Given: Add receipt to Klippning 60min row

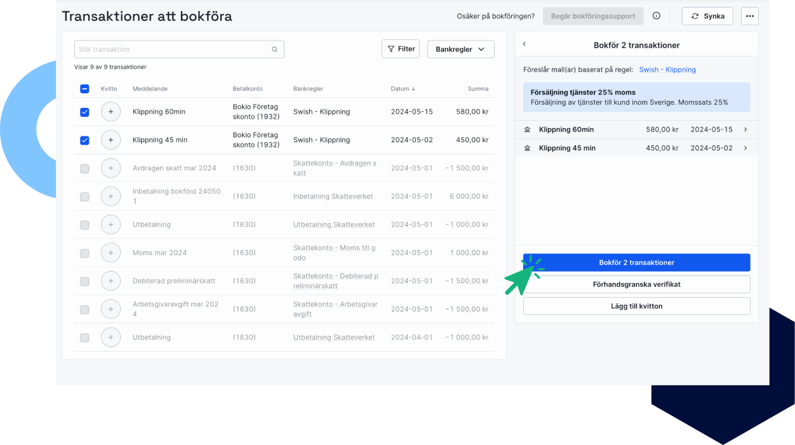Looking at the screenshot, I should [110, 112].
